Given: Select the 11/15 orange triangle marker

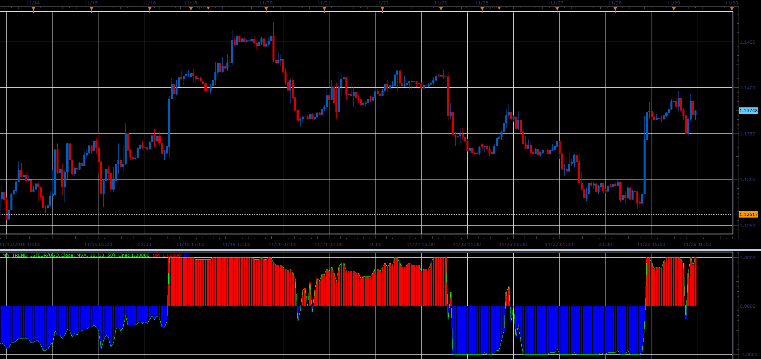Looking at the screenshot, I should point(91,8).
